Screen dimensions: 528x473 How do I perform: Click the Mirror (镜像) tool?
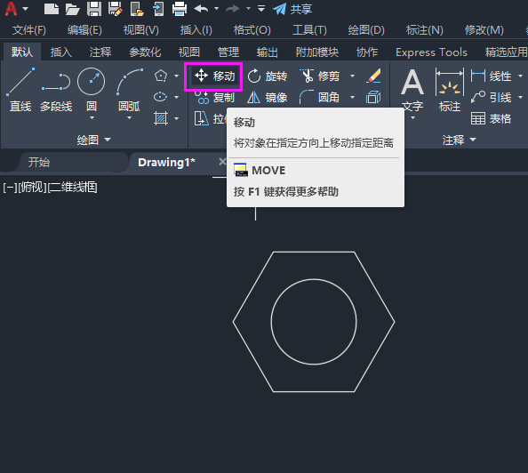[x=268, y=98]
